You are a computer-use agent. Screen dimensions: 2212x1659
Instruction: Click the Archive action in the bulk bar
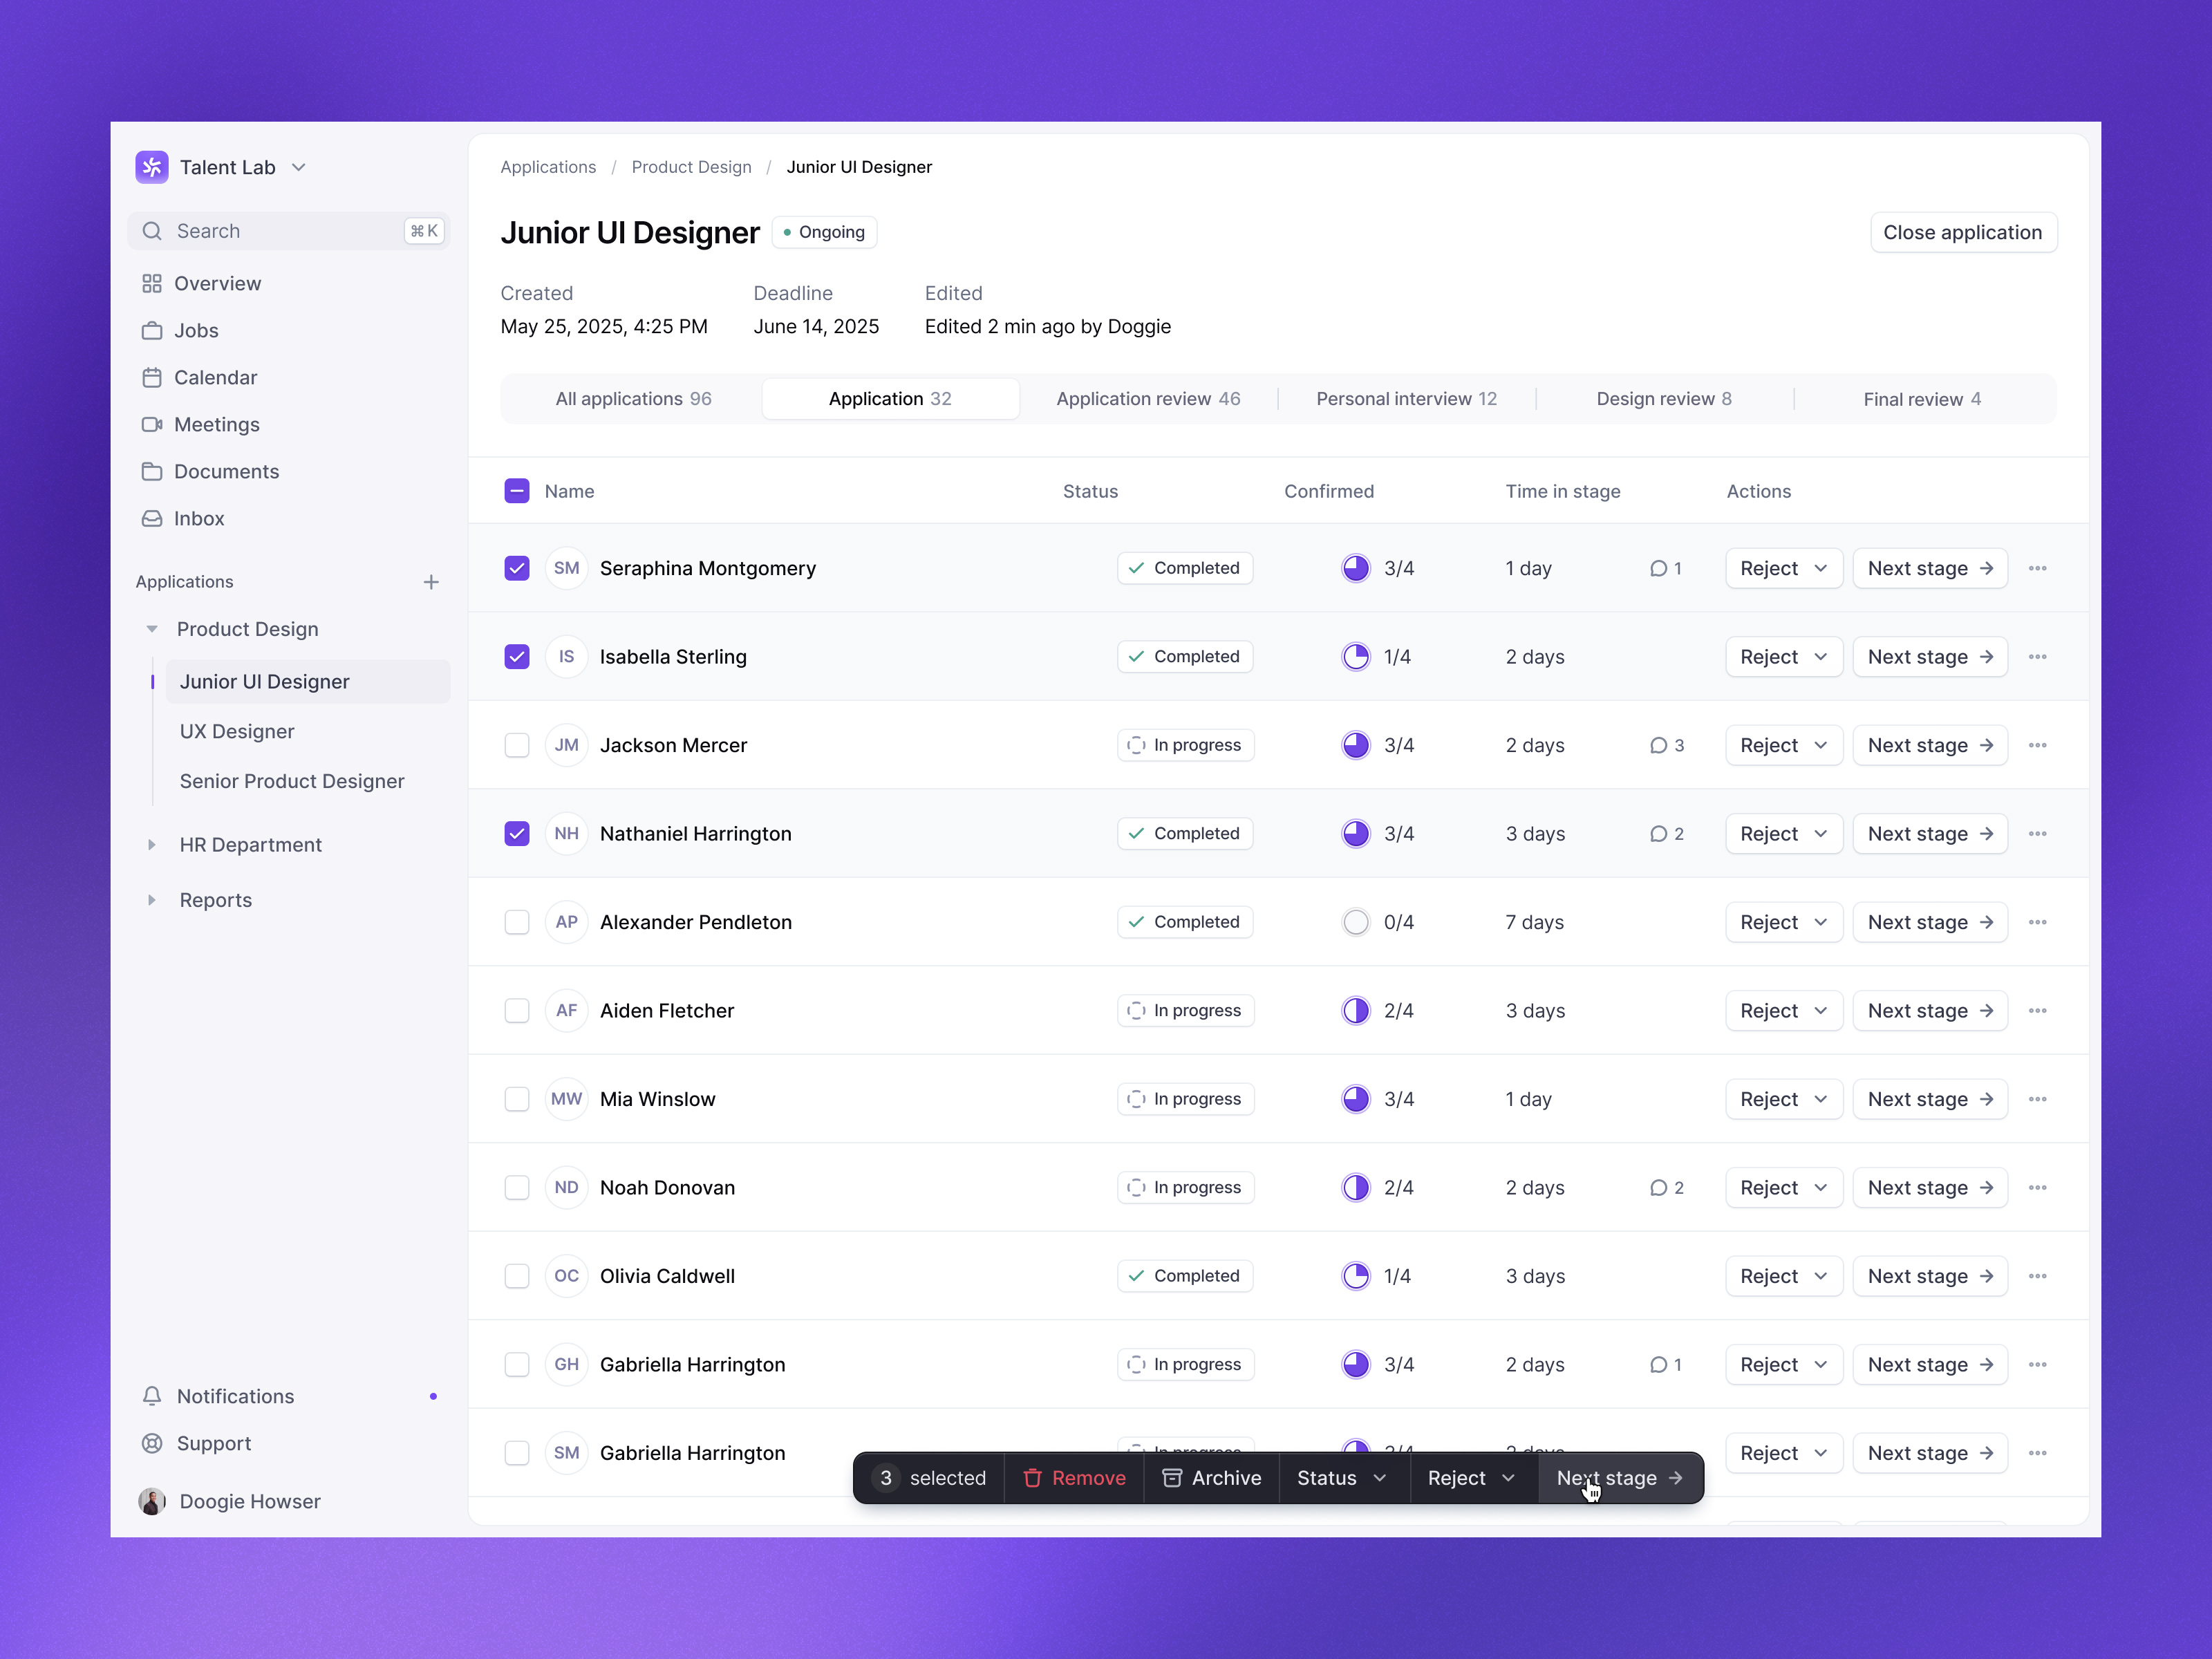(x=1211, y=1478)
